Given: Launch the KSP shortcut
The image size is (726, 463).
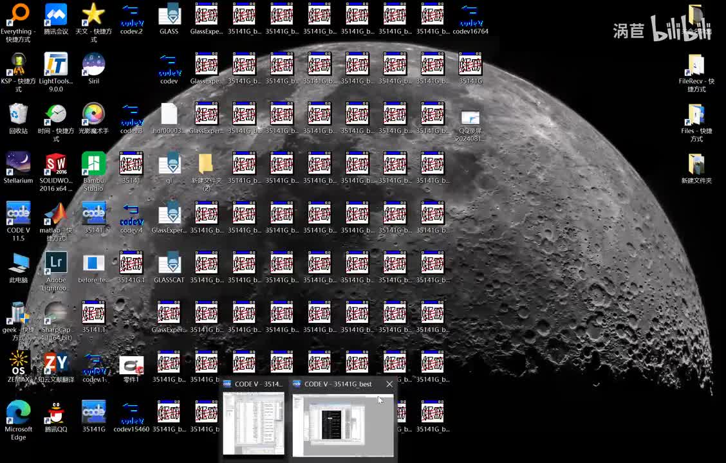Looking at the screenshot, I should click(19, 72).
